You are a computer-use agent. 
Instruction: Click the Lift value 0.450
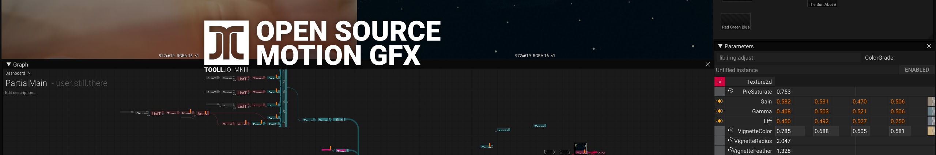click(784, 121)
